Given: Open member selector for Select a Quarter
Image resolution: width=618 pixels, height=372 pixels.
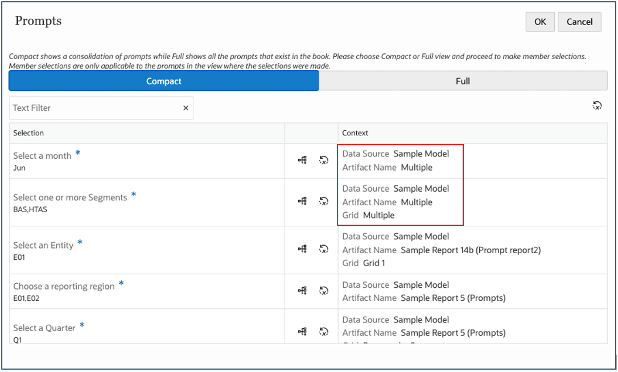Looking at the screenshot, I should coord(302,331).
